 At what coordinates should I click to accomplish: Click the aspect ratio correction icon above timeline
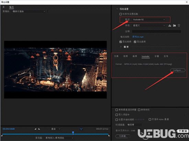81,129
